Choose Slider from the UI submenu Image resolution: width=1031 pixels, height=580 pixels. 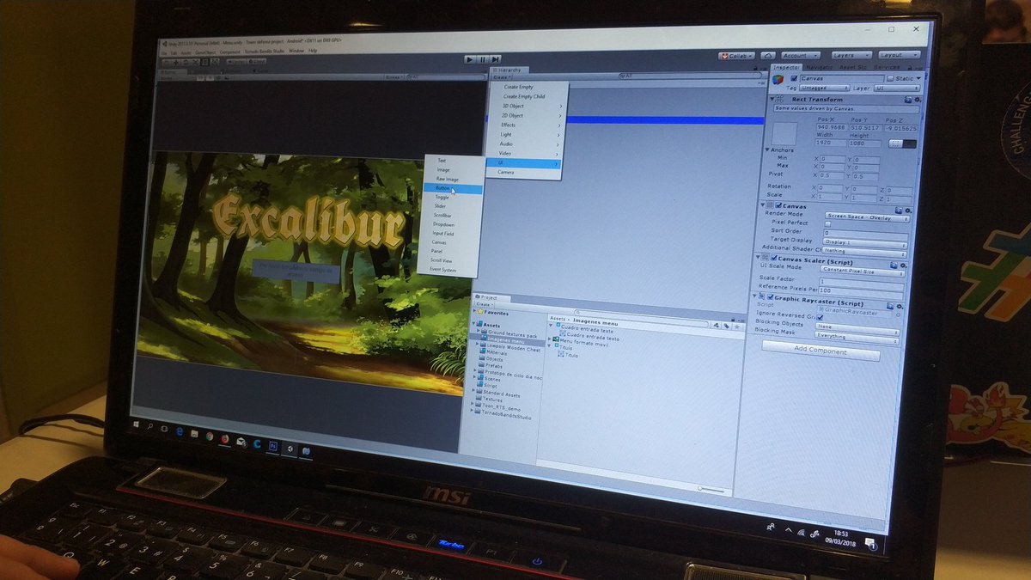coord(451,206)
